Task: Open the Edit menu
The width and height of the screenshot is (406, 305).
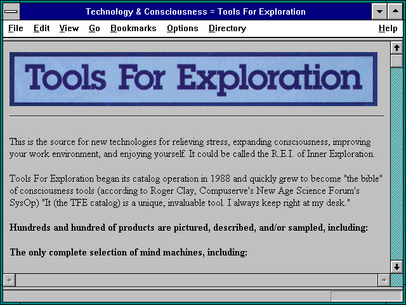Action: (41, 28)
